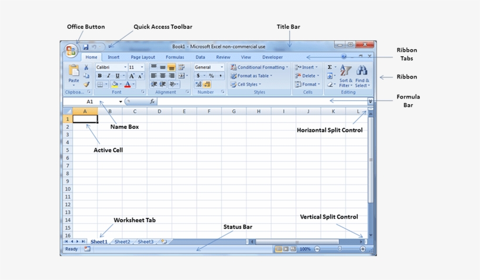480x280 pixels.
Task: Toggle Align Text Left
Action: pyautogui.click(x=154, y=76)
